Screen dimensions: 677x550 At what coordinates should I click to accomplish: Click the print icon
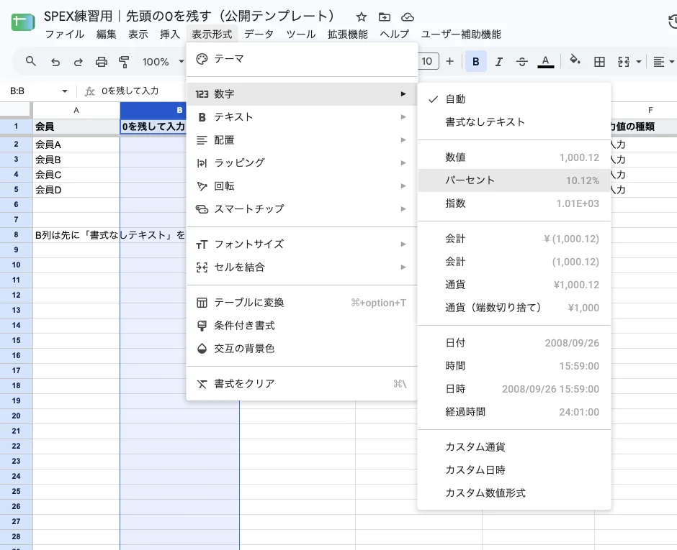coord(102,62)
